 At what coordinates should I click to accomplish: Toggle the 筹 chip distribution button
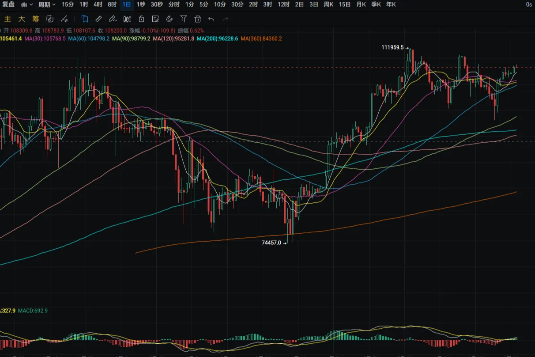point(36,19)
